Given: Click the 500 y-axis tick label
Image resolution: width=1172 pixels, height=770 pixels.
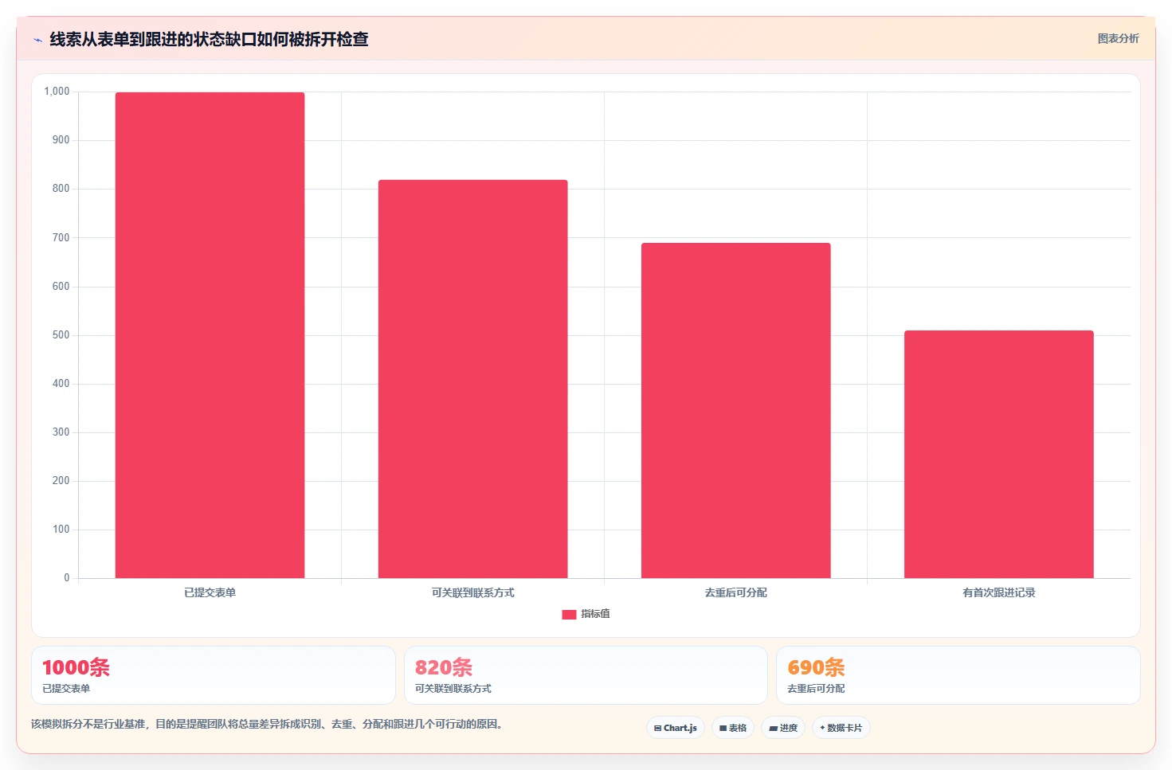Looking at the screenshot, I should click(x=61, y=335).
